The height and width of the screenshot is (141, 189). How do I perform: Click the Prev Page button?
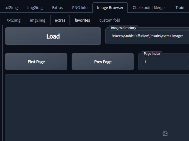(103, 62)
